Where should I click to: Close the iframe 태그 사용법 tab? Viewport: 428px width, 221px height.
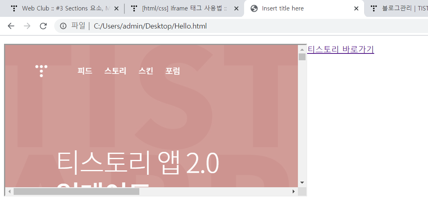[x=236, y=8]
